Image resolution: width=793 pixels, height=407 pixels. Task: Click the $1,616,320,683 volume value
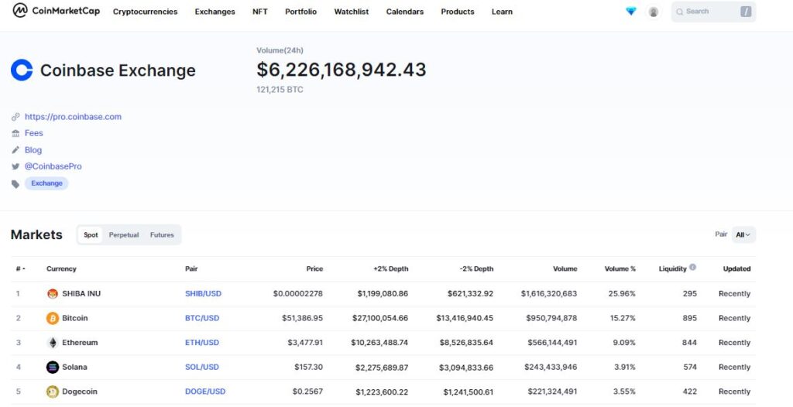[x=549, y=294]
